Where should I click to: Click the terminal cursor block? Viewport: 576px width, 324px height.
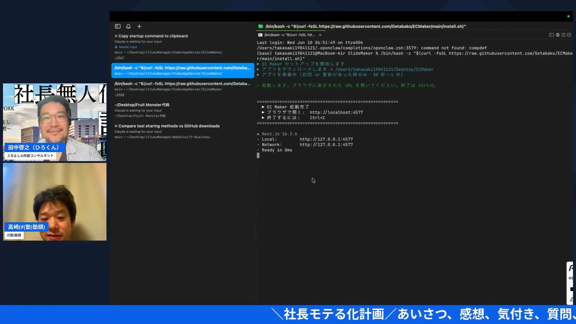[258, 155]
